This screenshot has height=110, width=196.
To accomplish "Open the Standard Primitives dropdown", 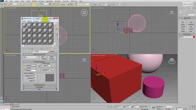I will click(x=187, y=15).
